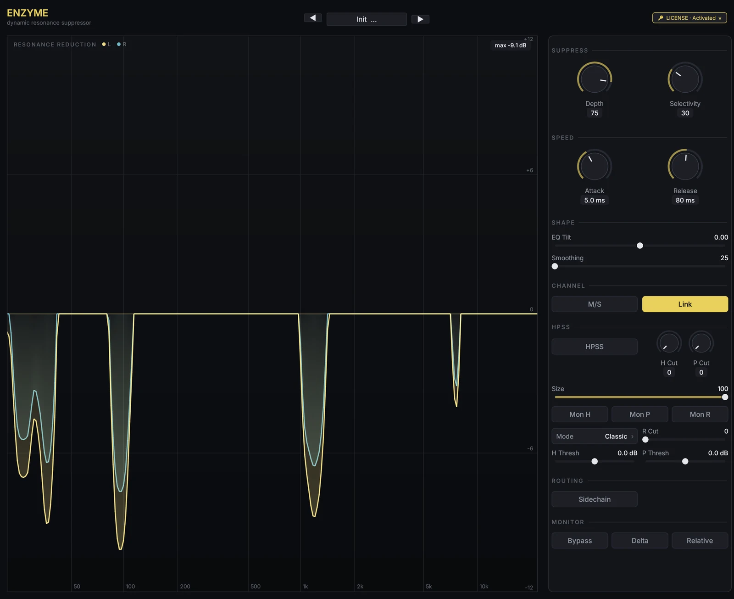This screenshot has width=734, height=599.
Task: Click the Depth knob
Action: click(x=595, y=79)
